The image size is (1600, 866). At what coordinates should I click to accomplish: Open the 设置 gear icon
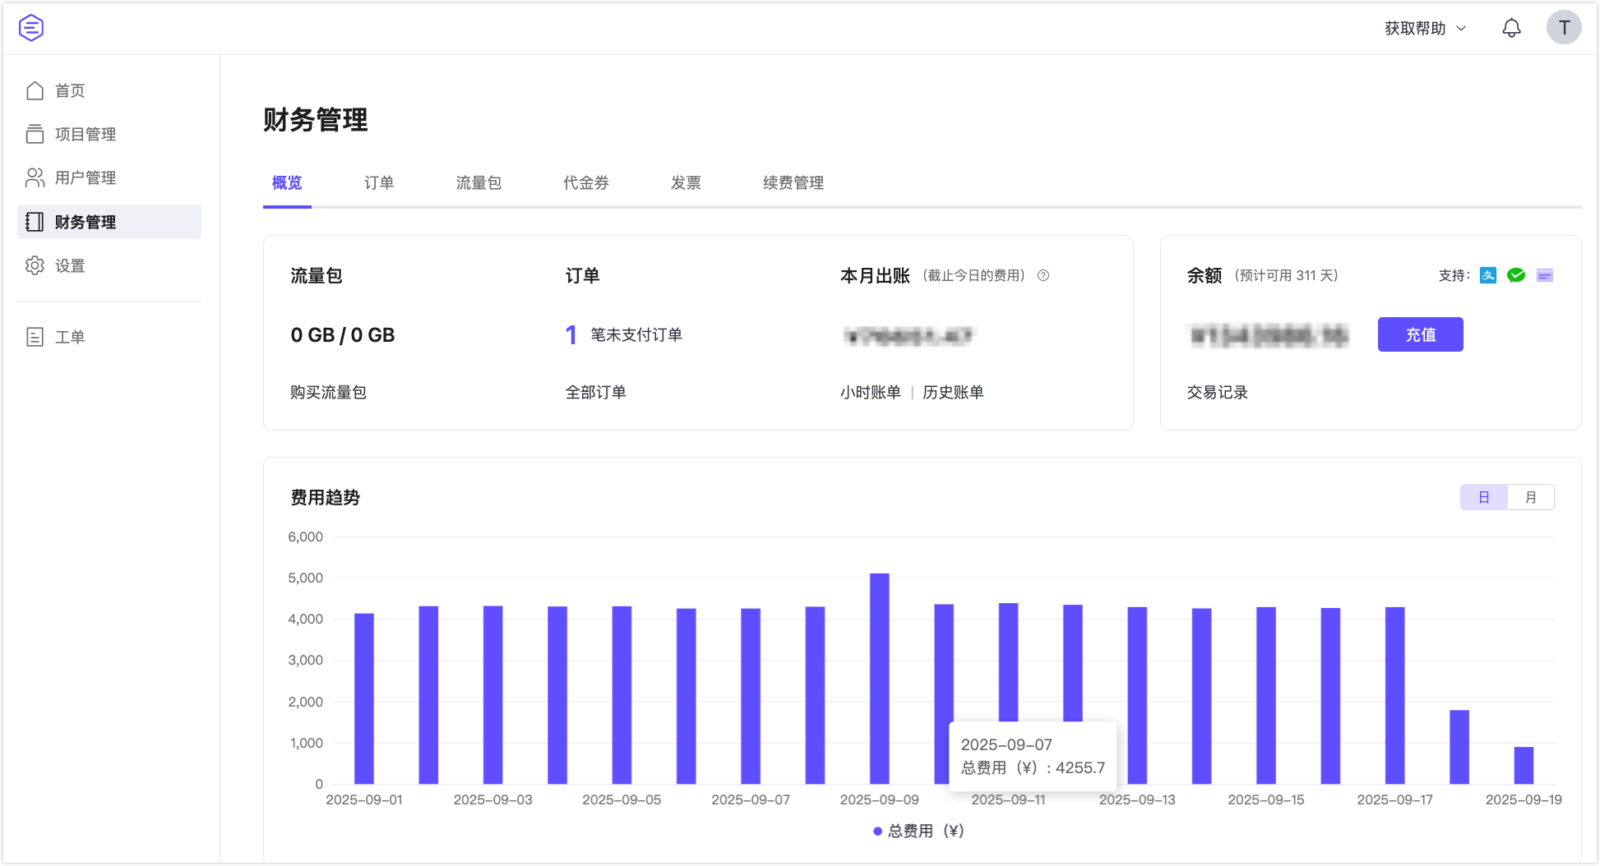(x=35, y=265)
